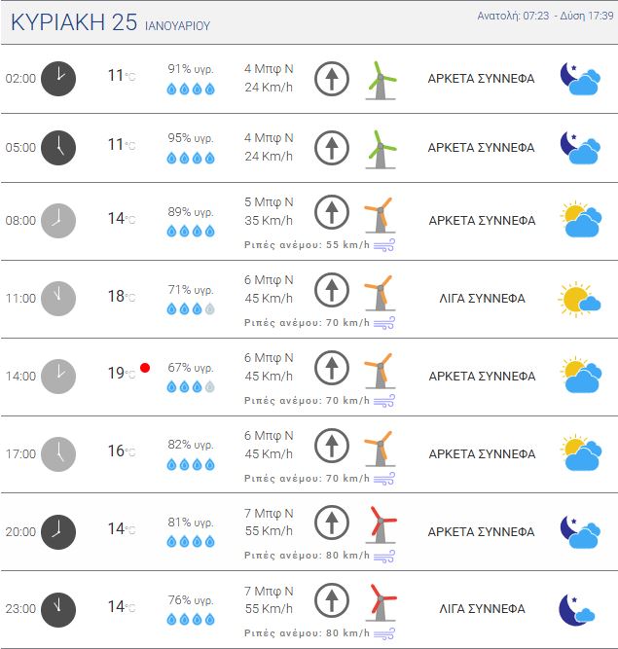This screenshot has height=649, width=618.
Task: Click the red dot beside 19°C
Action: [145, 368]
